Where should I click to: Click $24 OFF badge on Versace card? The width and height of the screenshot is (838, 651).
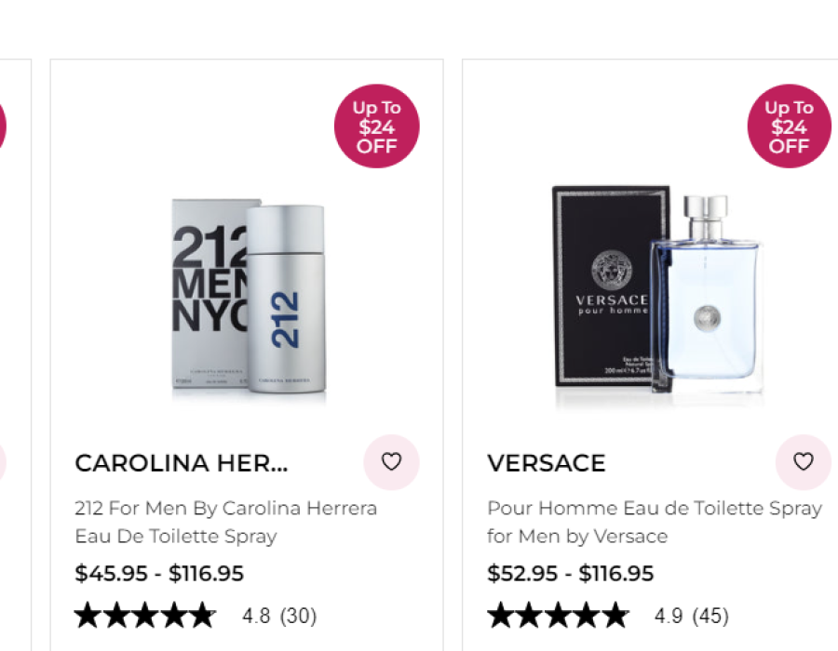(789, 126)
